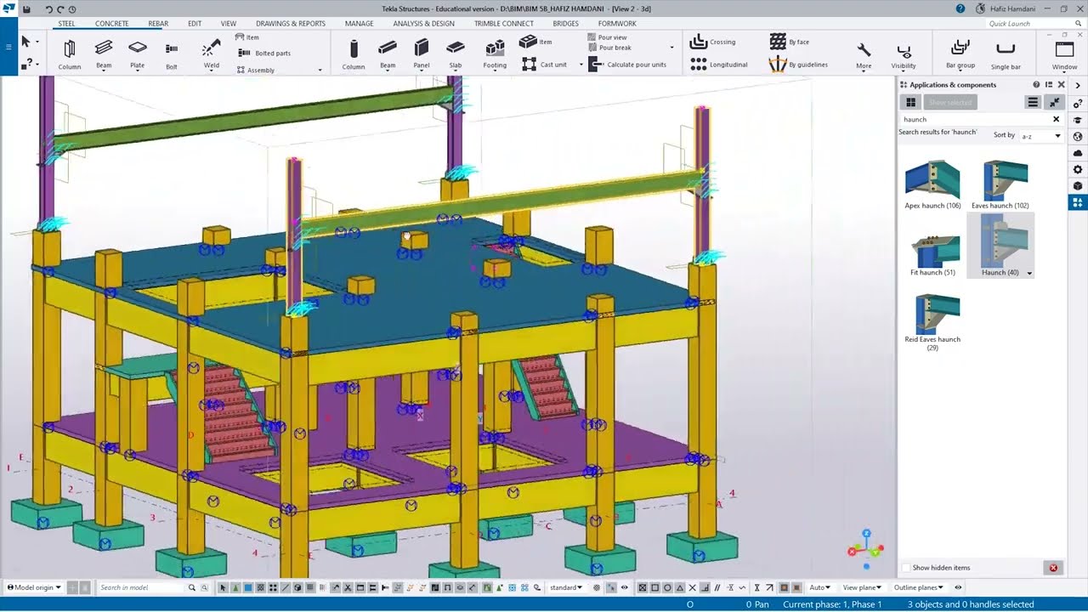The image size is (1088, 612).
Task: Toggle the Show hidden items checkbox
Action: pos(906,568)
